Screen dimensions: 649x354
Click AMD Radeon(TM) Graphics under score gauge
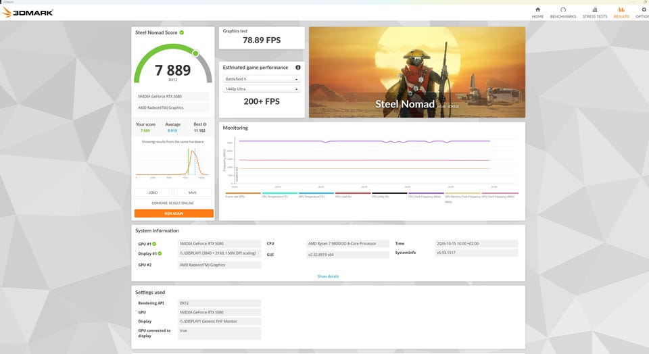point(172,107)
